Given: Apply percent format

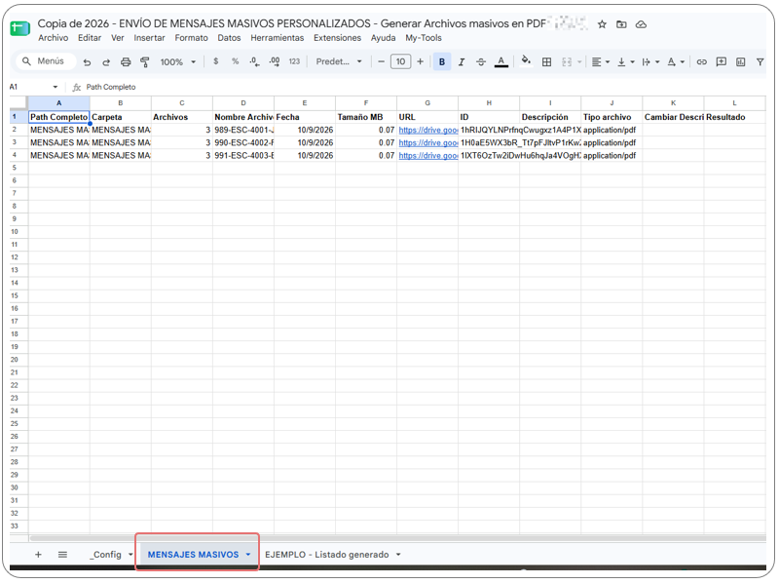Looking at the screenshot, I should click(235, 61).
